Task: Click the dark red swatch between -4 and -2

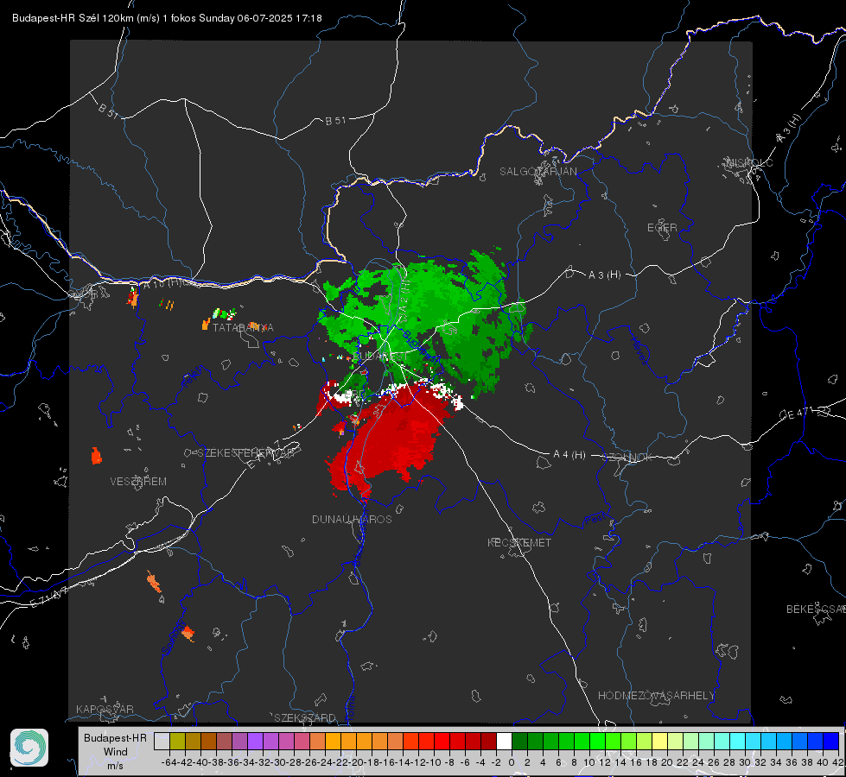Action: [488, 741]
